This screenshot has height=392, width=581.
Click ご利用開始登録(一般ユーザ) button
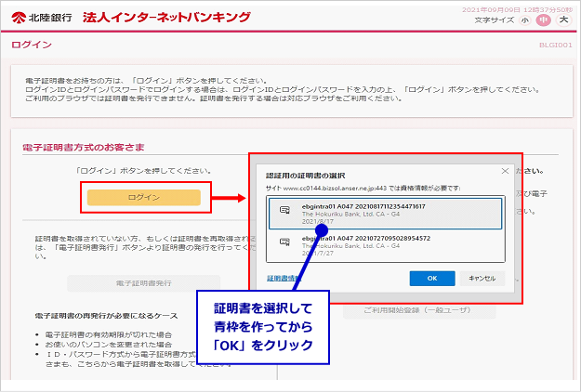click(418, 310)
